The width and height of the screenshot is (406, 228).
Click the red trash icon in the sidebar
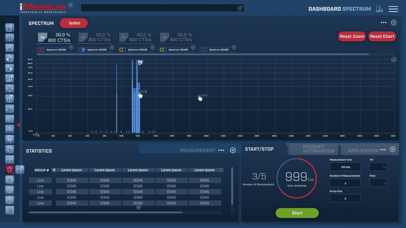click(x=10, y=169)
